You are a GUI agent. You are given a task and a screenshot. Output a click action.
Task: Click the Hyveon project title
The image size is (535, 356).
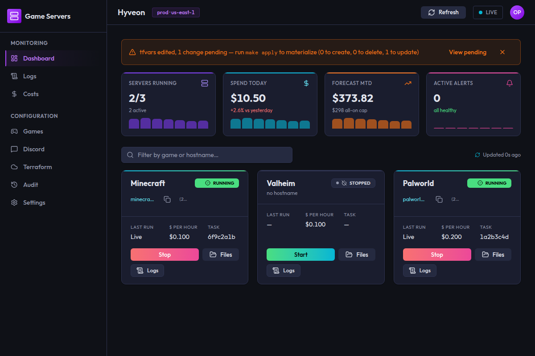coord(131,12)
